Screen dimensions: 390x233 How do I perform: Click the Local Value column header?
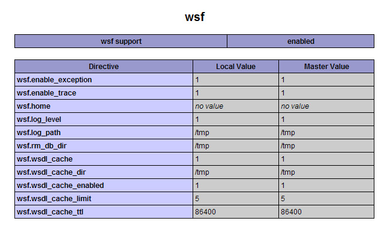[x=236, y=67]
